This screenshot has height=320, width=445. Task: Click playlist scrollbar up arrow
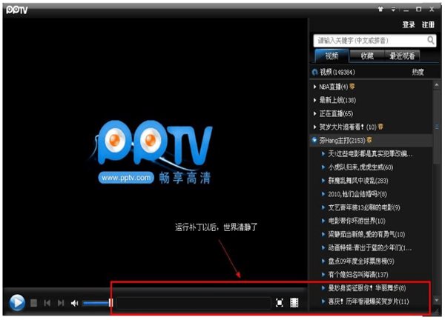pyautogui.click(x=437, y=84)
